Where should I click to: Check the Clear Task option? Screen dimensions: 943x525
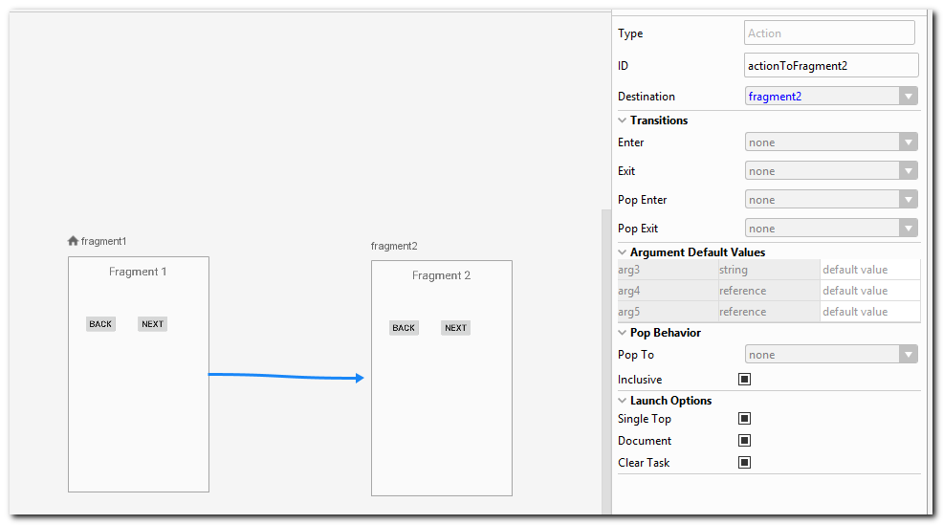(x=744, y=463)
